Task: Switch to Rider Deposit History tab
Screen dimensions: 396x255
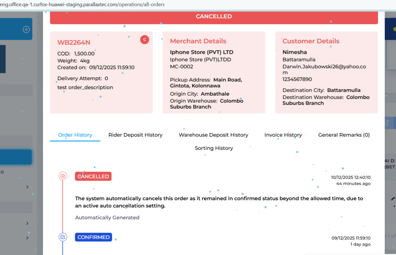Action: 135,135
